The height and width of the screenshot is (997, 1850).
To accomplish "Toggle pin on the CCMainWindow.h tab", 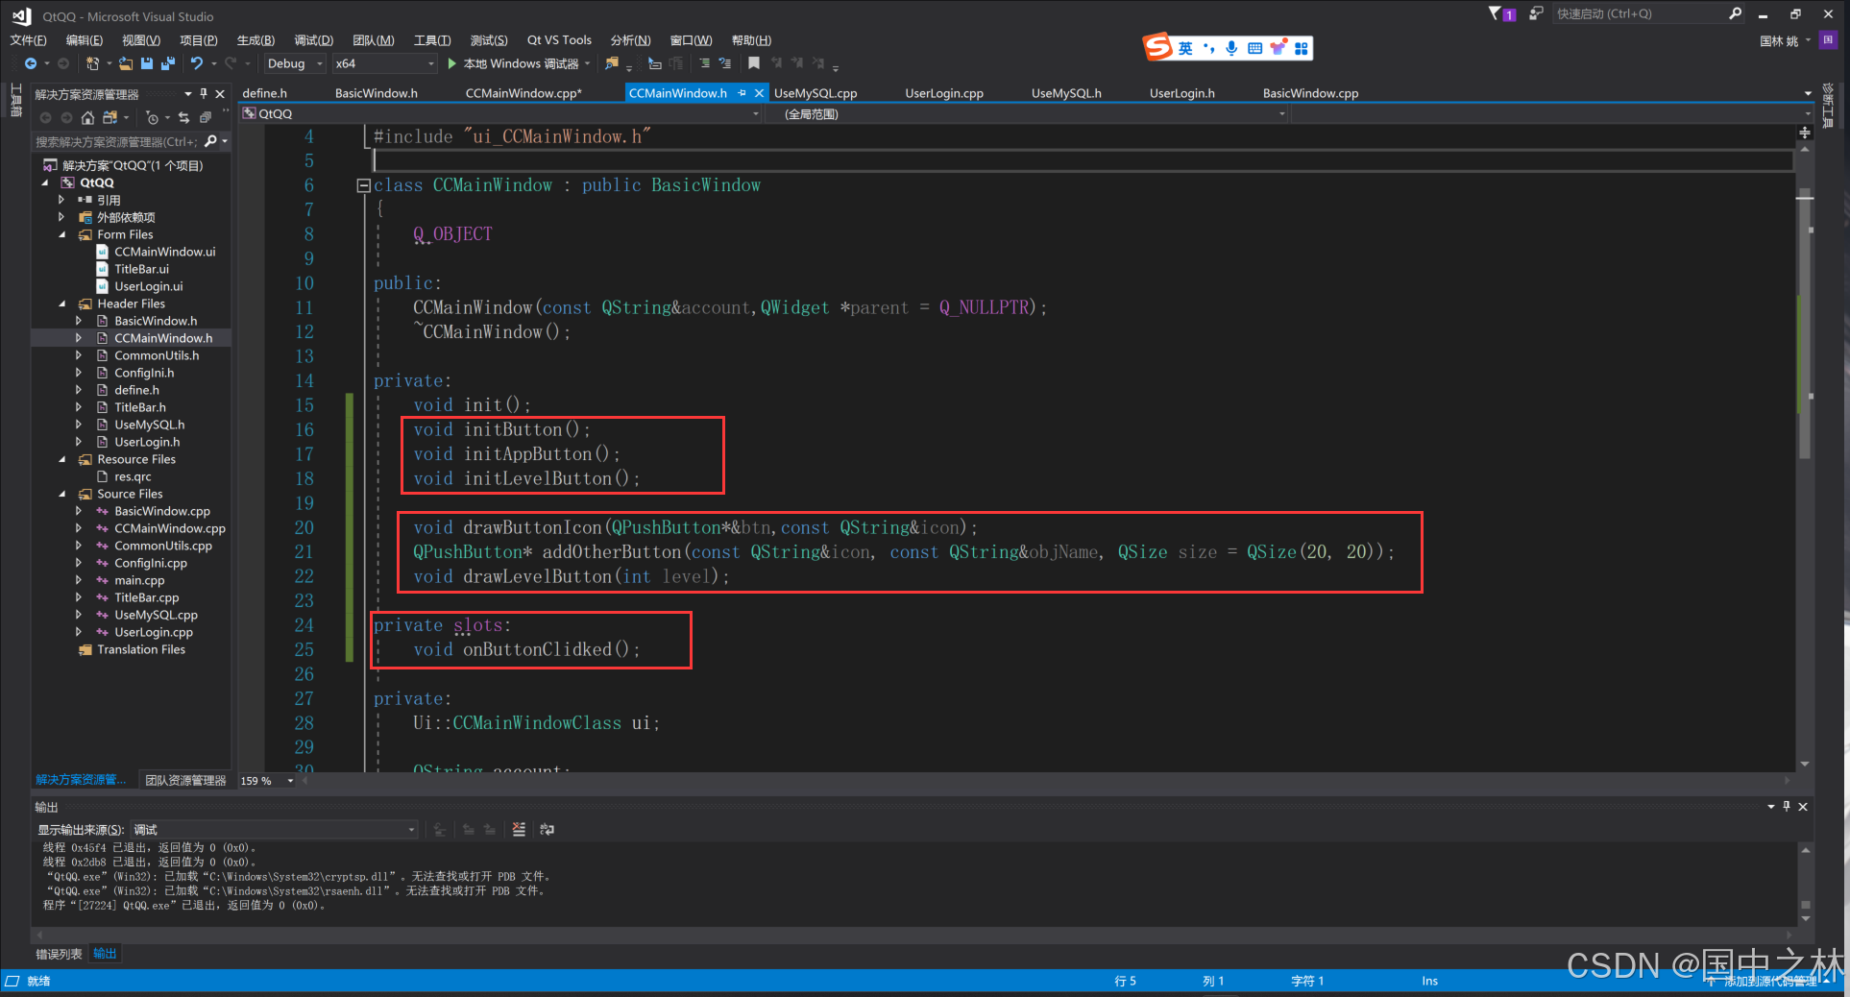I will [x=742, y=93].
